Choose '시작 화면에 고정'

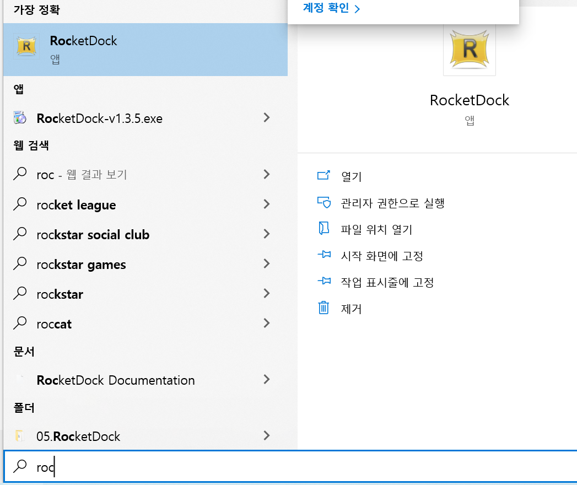tap(382, 256)
